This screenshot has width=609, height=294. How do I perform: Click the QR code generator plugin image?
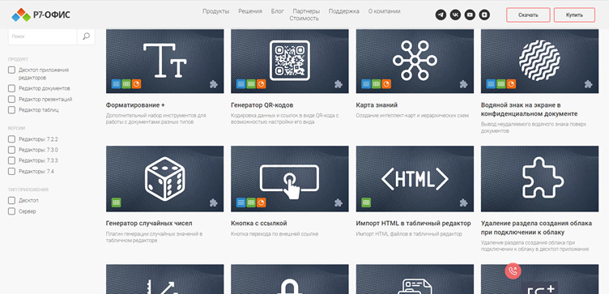[x=290, y=62]
